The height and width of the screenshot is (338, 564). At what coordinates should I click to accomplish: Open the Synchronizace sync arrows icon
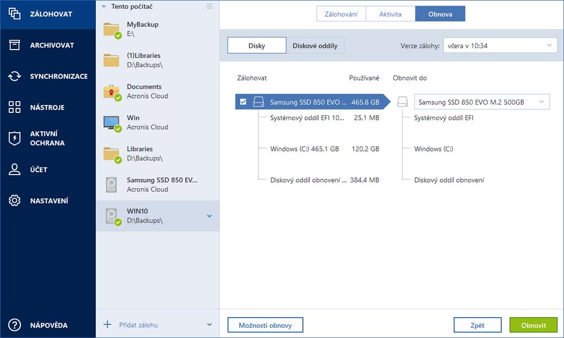14,76
